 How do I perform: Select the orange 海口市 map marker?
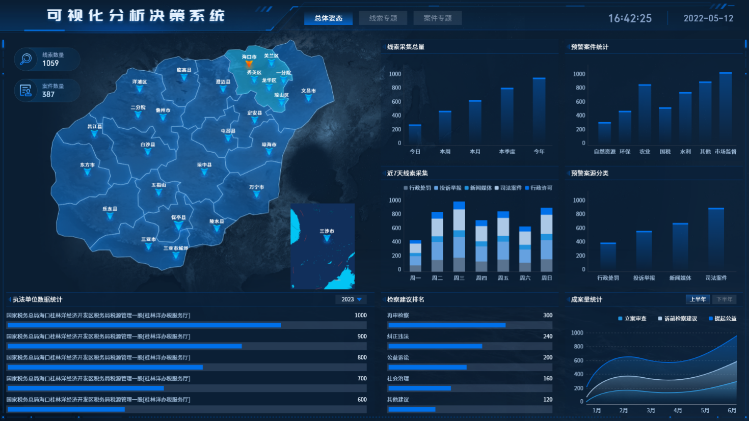pos(249,64)
